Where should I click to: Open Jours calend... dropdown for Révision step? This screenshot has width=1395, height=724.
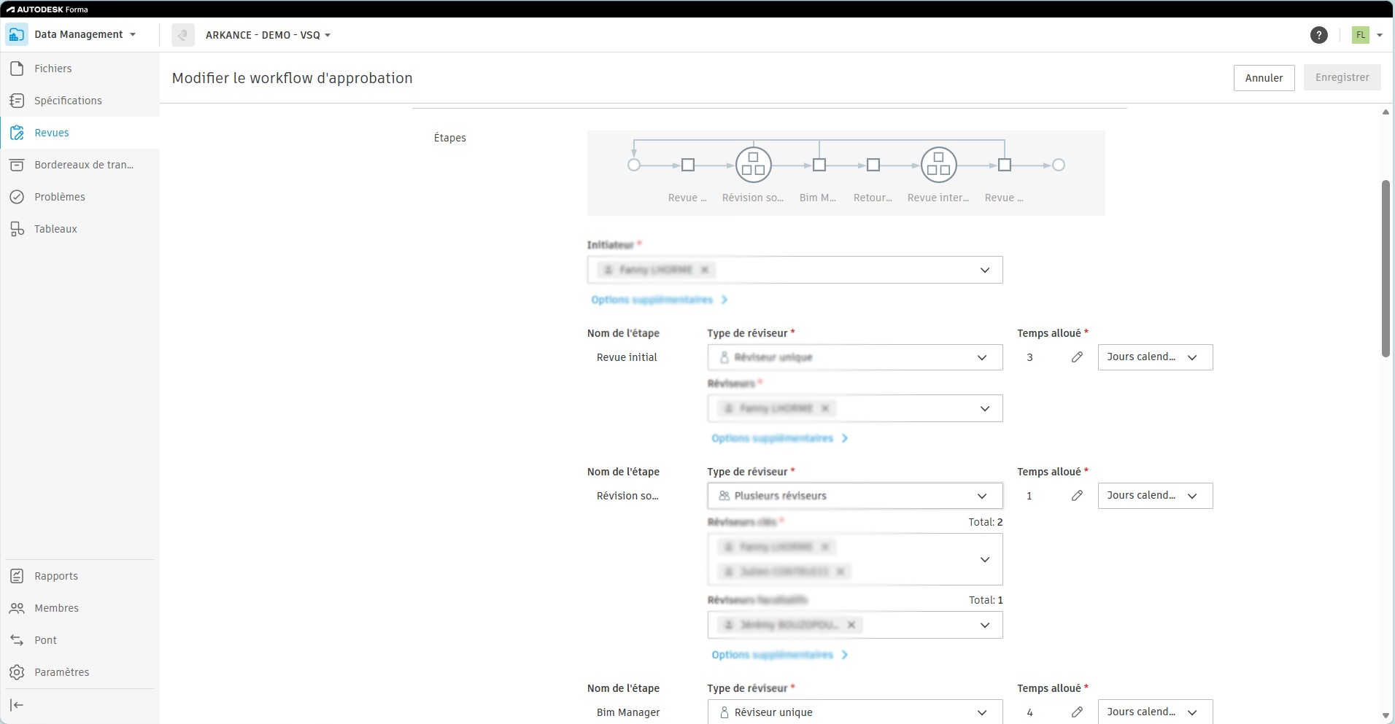tap(1155, 496)
